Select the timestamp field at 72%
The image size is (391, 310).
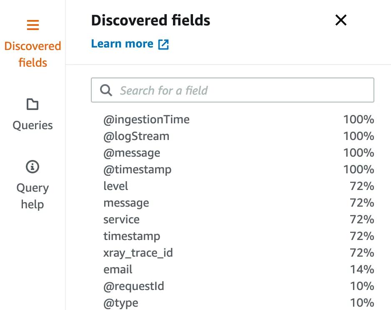point(132,236)
